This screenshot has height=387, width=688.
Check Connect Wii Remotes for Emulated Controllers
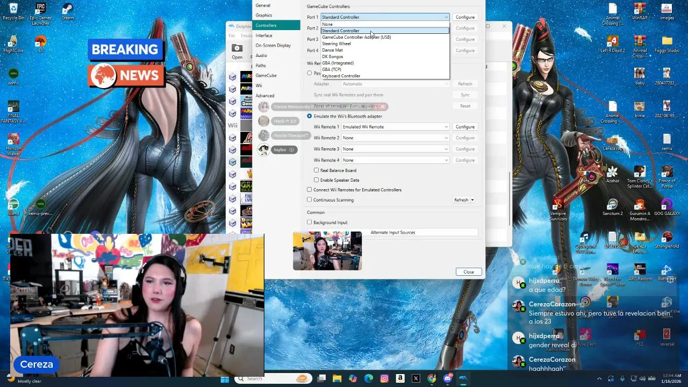point(309,190)
